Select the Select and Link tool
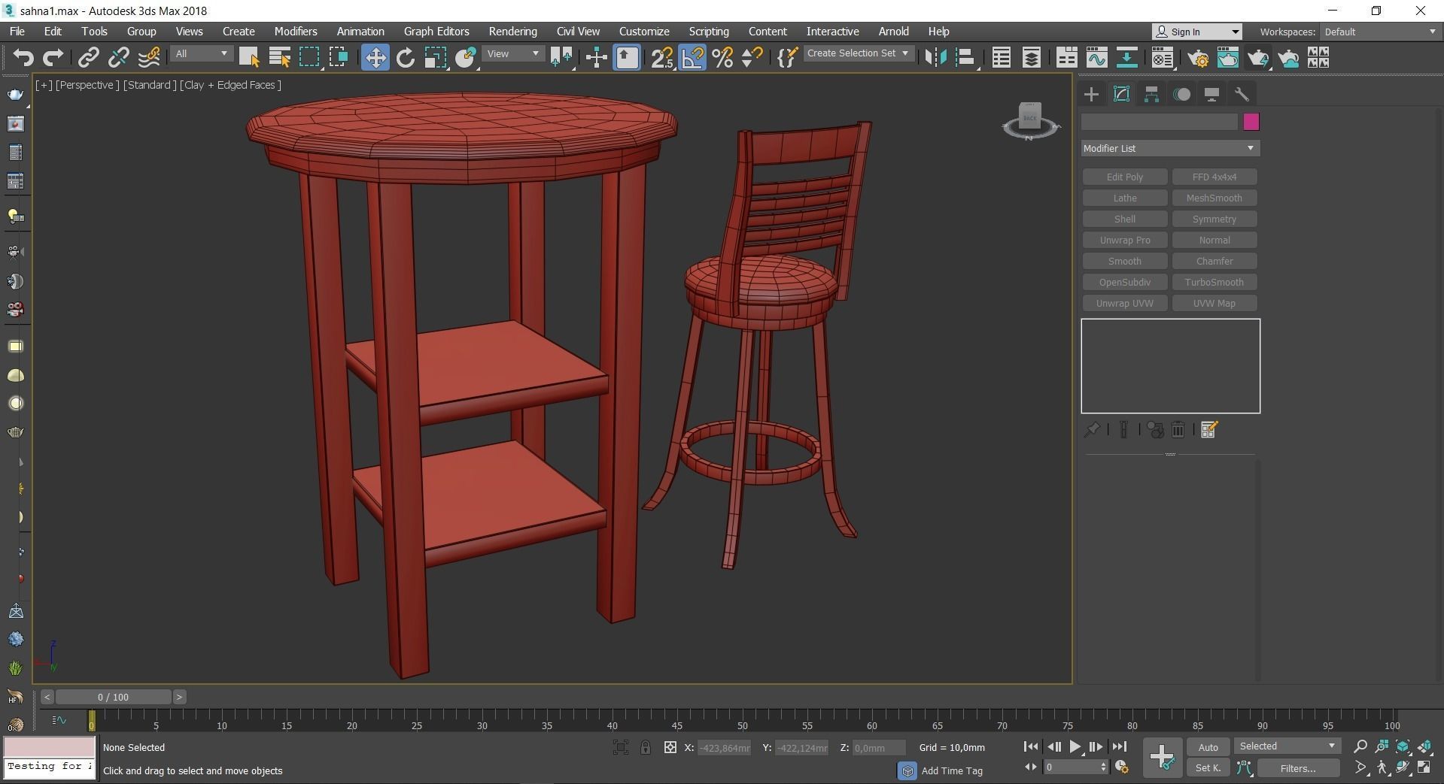Viewport: 1444px width, 784px height. [89, 58]
